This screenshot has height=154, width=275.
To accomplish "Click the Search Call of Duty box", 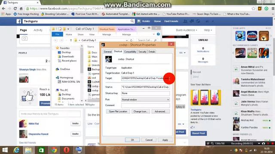I will pyautogui.click(x=147, y=40).
